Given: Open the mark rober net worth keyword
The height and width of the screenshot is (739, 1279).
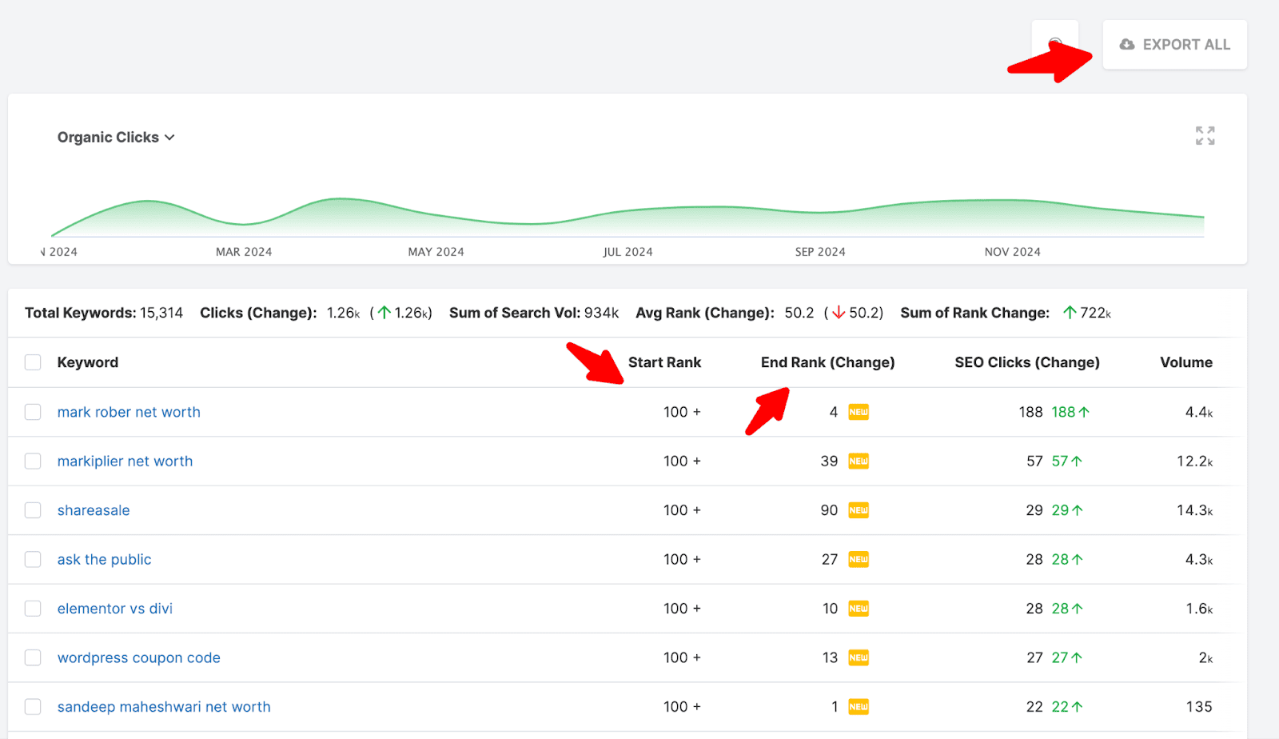Looking at the screenshot, I should [x=129, y=412].
